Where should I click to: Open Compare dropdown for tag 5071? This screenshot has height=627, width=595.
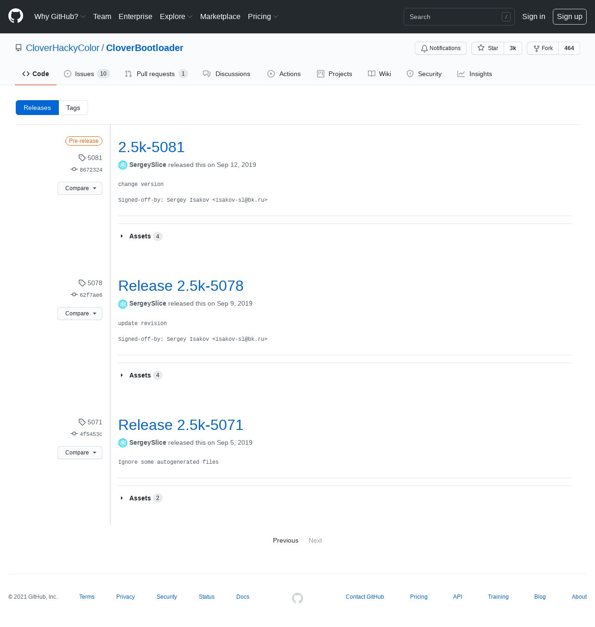pyautogui.click(x=80, y=453)
